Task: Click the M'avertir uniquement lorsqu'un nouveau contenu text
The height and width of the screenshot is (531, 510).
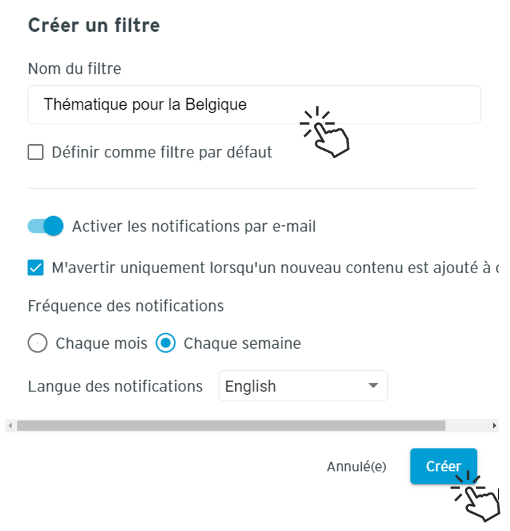Action: pyautogui.click(x=275, y=268)
